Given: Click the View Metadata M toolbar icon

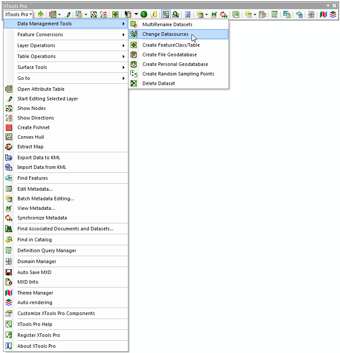Looking at the screenshot, I should (214, 14).
